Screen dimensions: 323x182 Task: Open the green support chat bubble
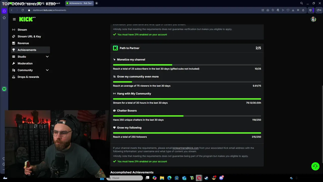315,166
